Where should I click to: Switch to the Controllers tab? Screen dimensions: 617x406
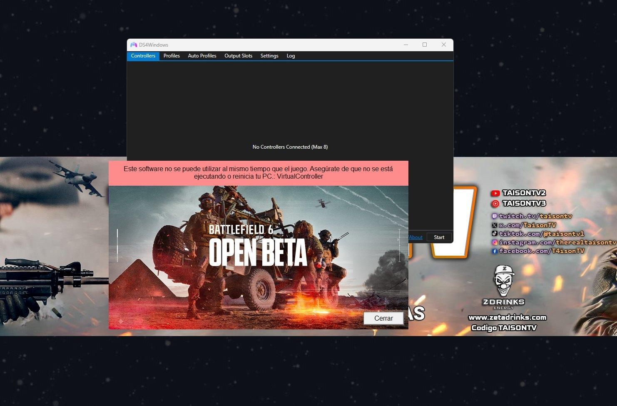pyautogui.click(x=143, y=56)
